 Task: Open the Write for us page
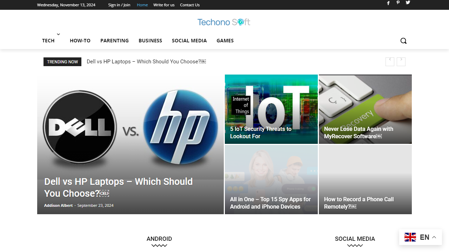[x=164, y=5]
